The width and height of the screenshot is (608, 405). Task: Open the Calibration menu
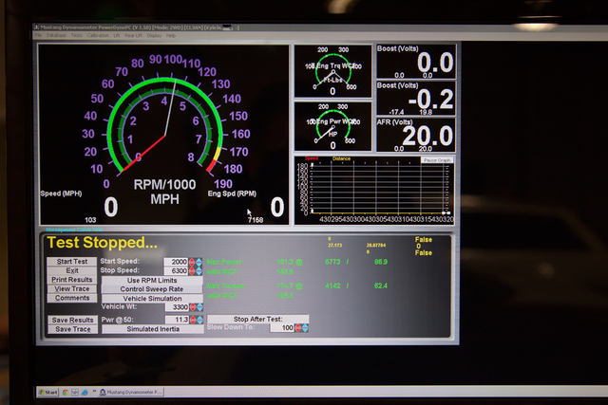click(x=98, y=35)
